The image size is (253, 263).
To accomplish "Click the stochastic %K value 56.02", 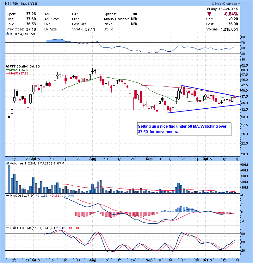I will [x=61, y=228].
